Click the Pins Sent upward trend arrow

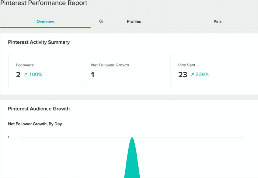192,75
